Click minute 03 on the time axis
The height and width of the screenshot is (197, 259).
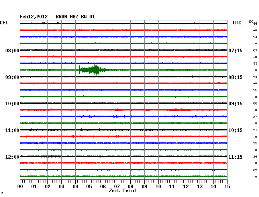pyautogui.click(x=61, y=187)
